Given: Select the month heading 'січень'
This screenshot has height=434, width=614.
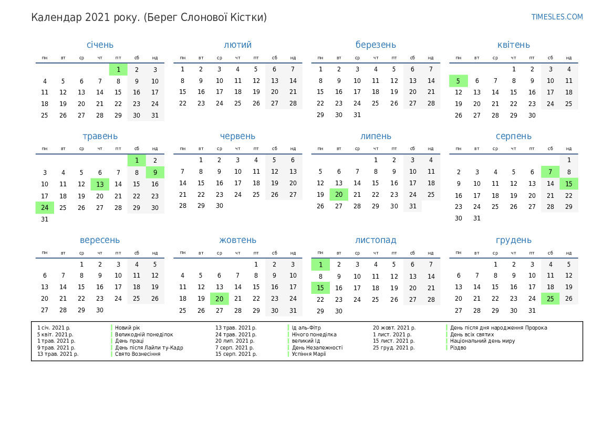Looking at the screenshot, I should 100,45.
